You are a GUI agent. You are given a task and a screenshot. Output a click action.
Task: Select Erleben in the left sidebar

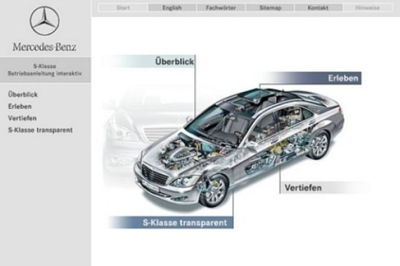click(x=20, y=106)
